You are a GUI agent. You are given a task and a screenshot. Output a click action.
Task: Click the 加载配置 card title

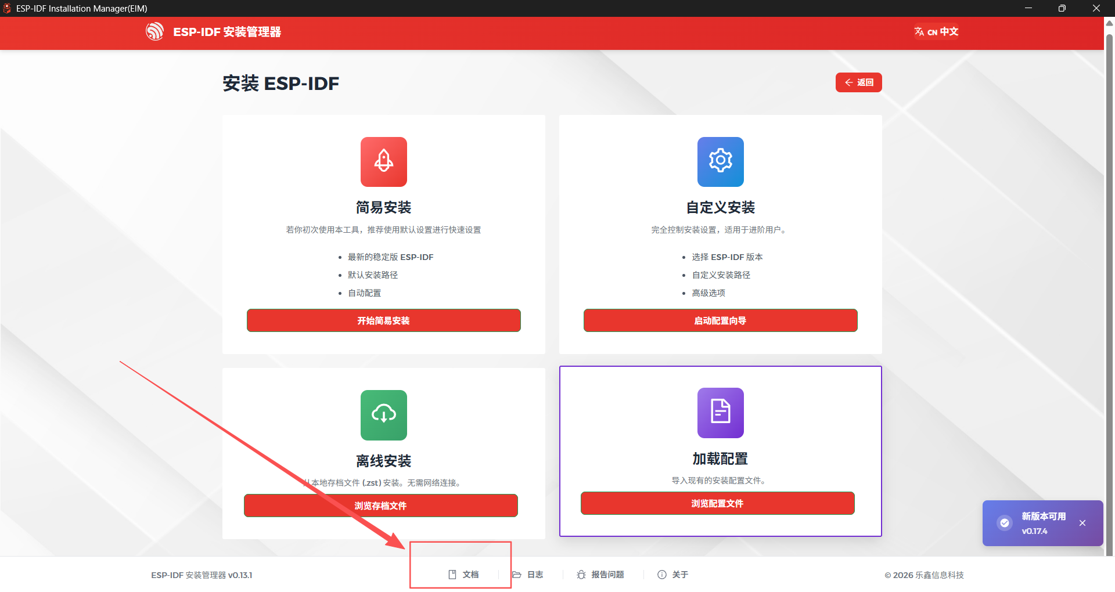click(721, 459)
